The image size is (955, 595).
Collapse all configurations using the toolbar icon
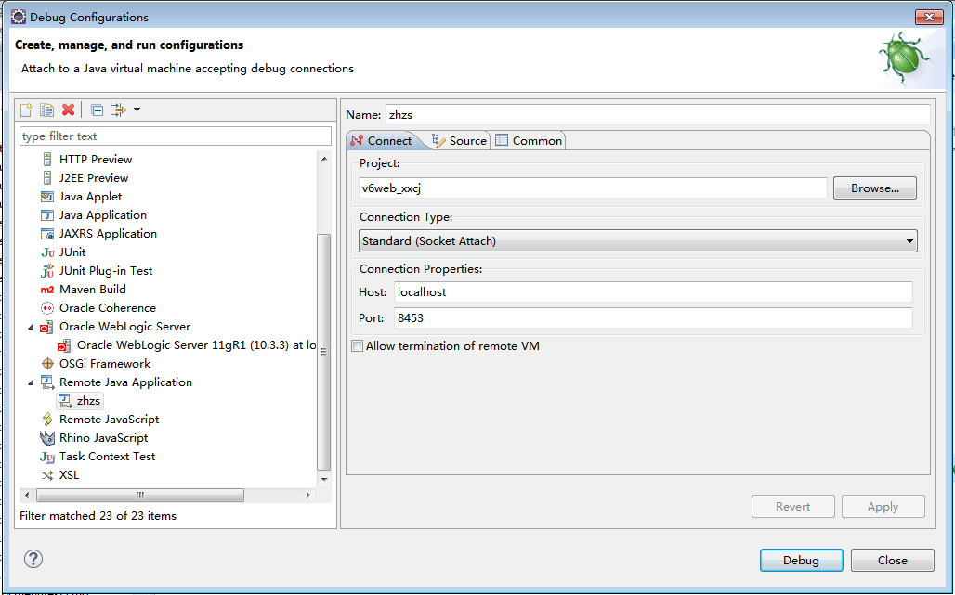click(x=97, y=110)
